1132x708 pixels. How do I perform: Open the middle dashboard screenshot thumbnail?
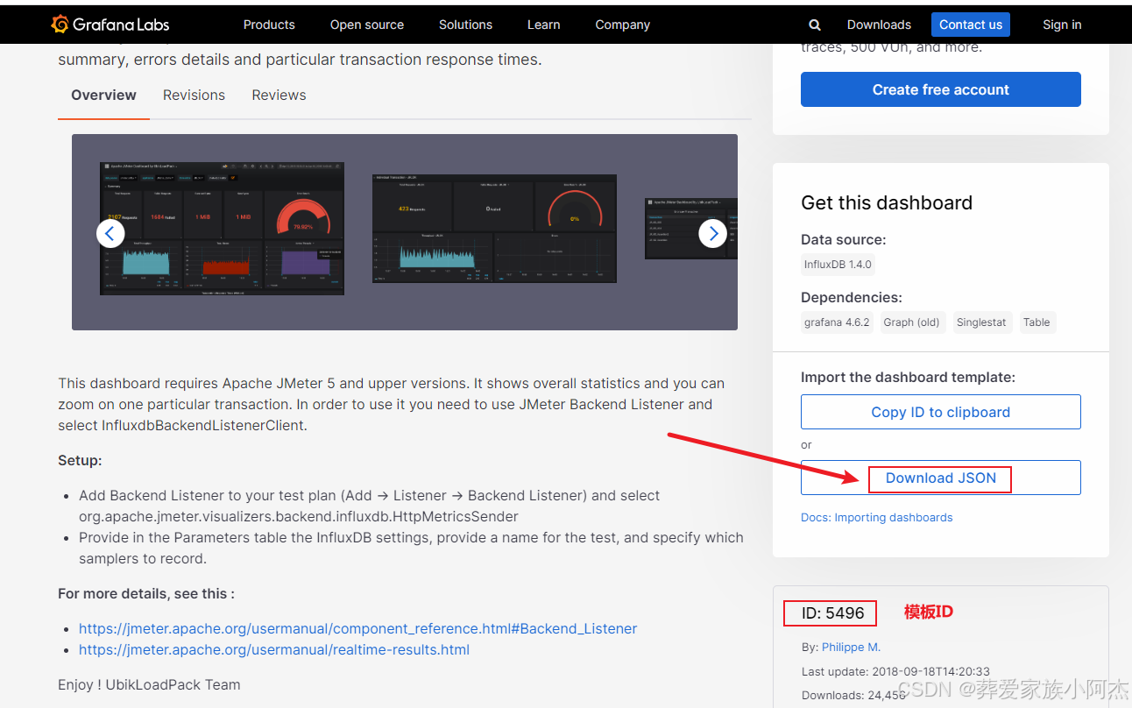coord(494,228)
